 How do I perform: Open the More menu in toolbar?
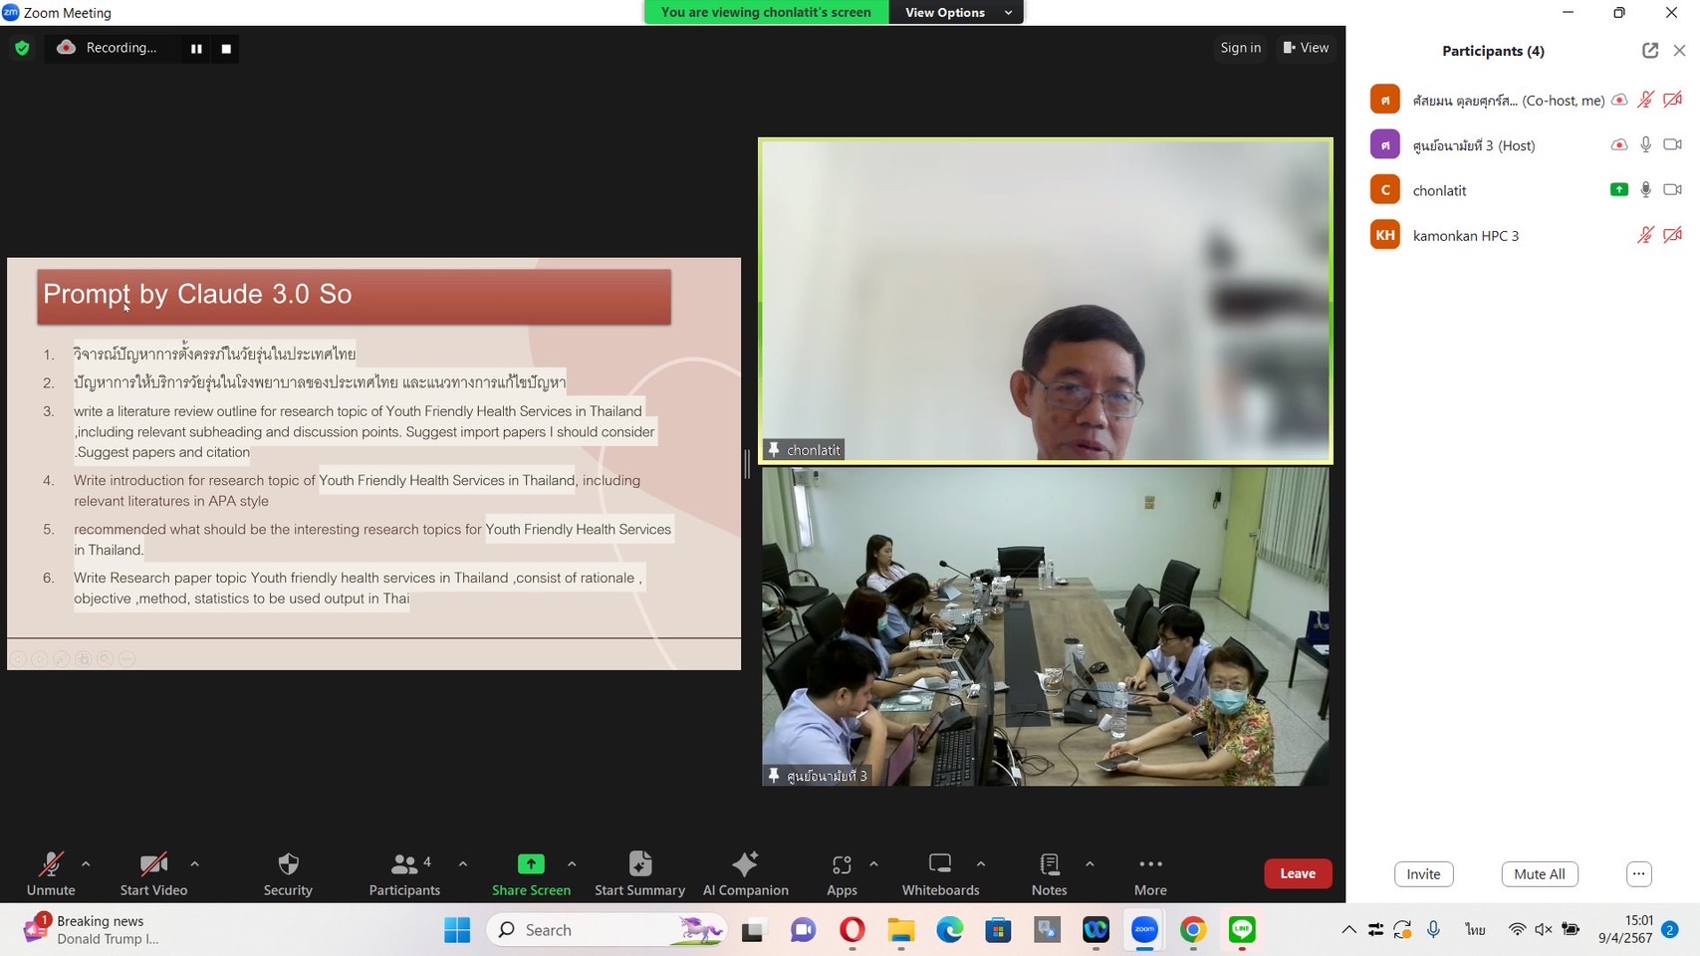1150,873
